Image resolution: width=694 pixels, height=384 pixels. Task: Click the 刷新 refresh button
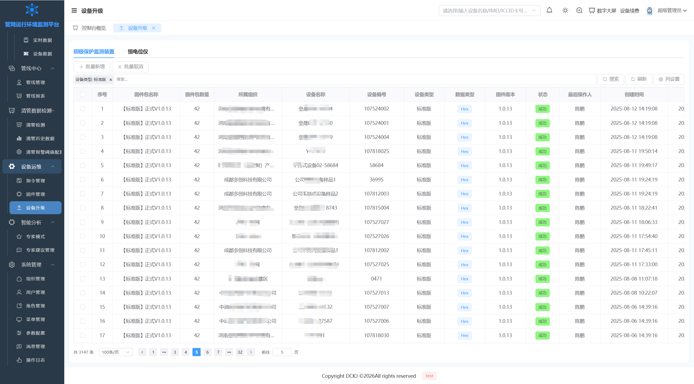coord(638,79)
